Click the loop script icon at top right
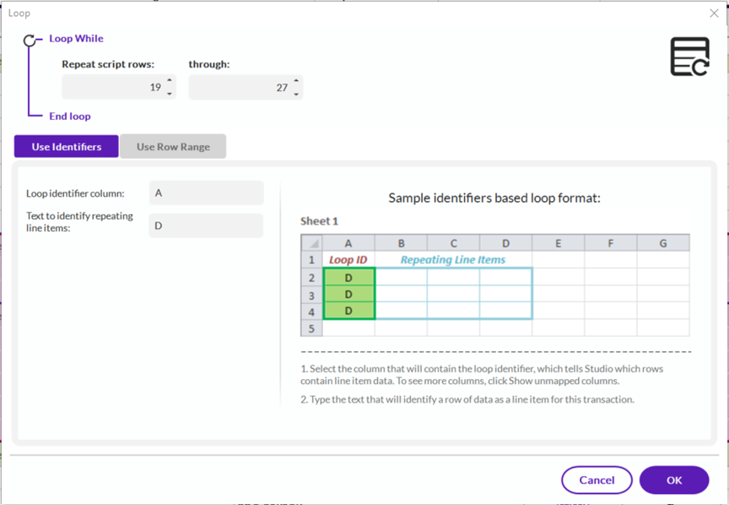Image resolution: width=729 pixels, height=505 pixels. [689, 57]
